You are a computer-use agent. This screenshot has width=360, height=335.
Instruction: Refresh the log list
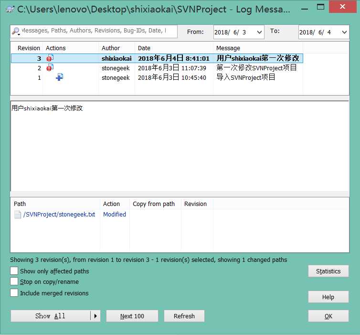pyautogui.click(x=184, y=316)
